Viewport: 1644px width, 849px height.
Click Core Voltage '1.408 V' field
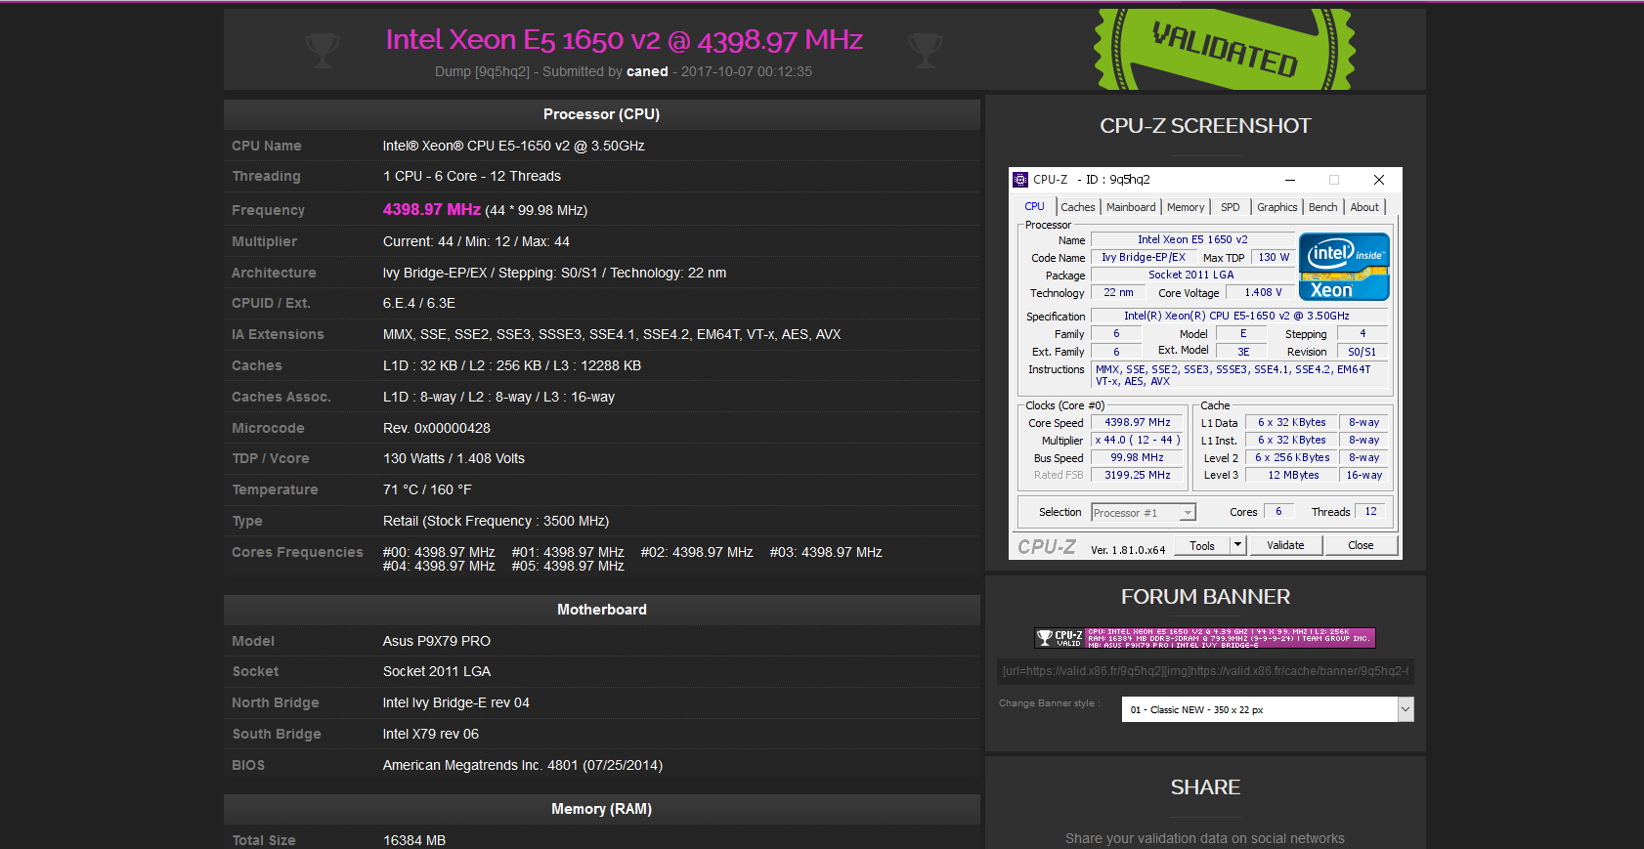click(1263, 292)
